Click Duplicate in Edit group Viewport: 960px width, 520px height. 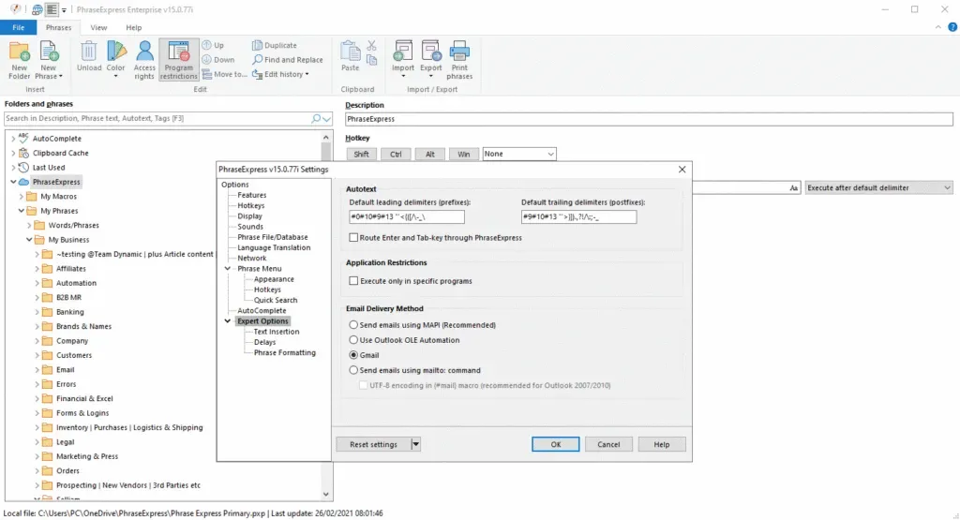[275, 45]
